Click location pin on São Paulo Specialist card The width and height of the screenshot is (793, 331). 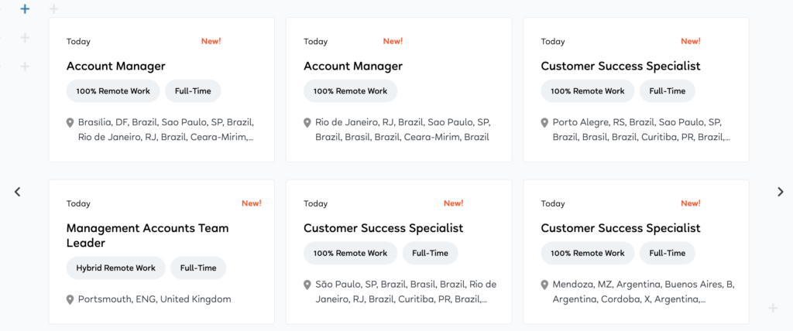(x=307, y=285)
